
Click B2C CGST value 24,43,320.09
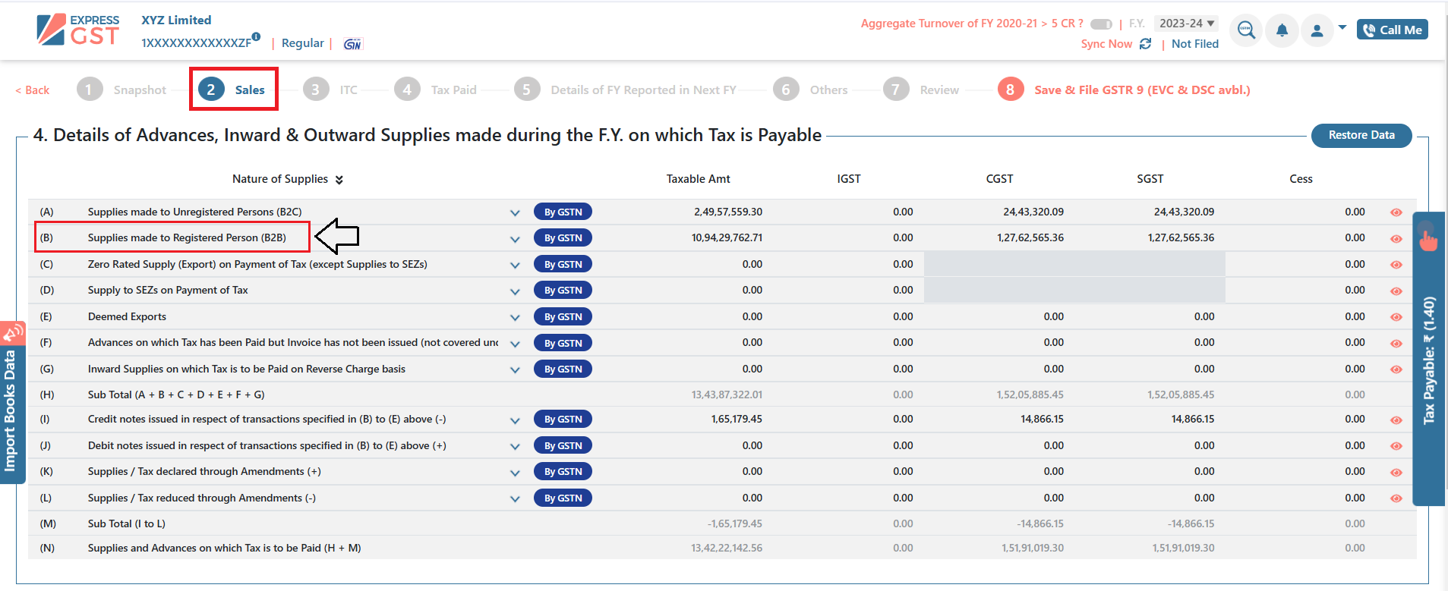pyautogui.click(x=1033, y=212)
